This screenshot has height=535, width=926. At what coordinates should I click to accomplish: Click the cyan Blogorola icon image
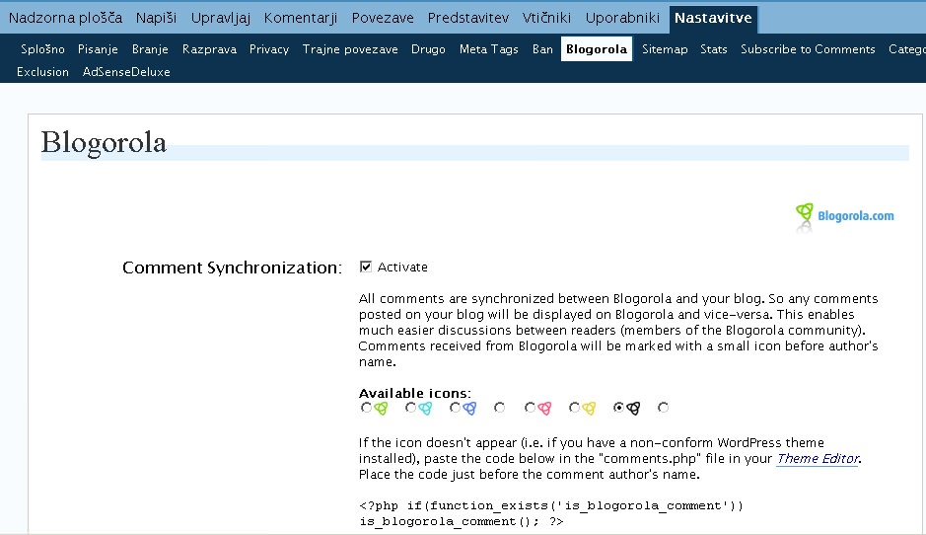pos(425,408)
